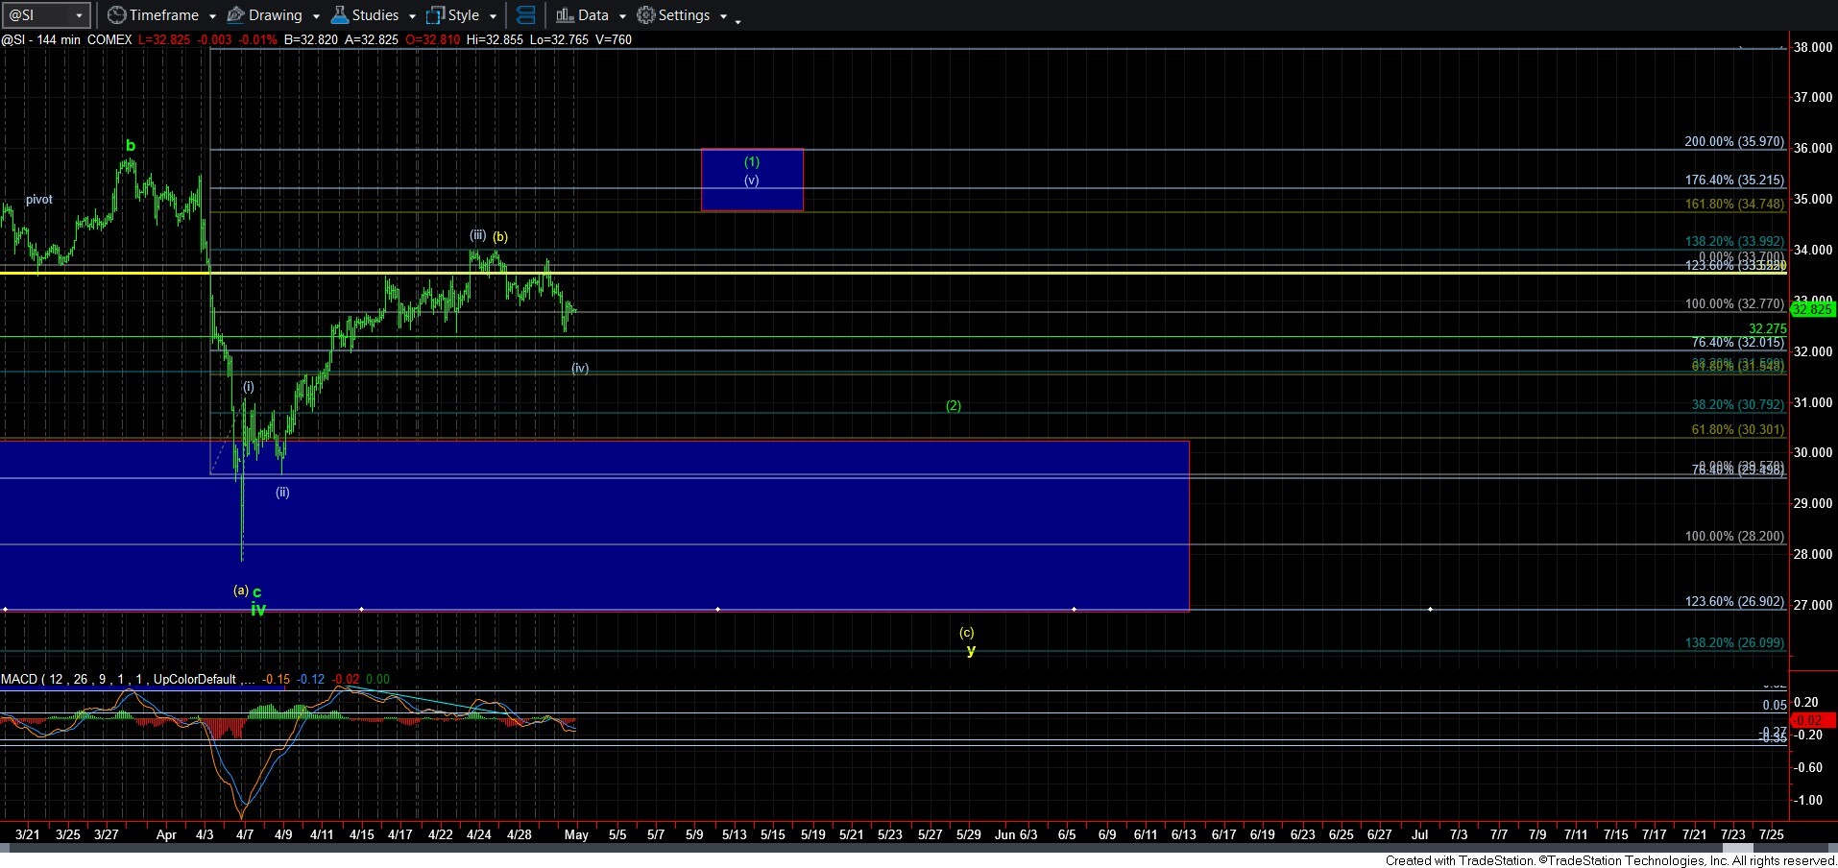The image size is (1838, 868).
Task: Select the (v) label in target box
Action: [x=752, y=180]
